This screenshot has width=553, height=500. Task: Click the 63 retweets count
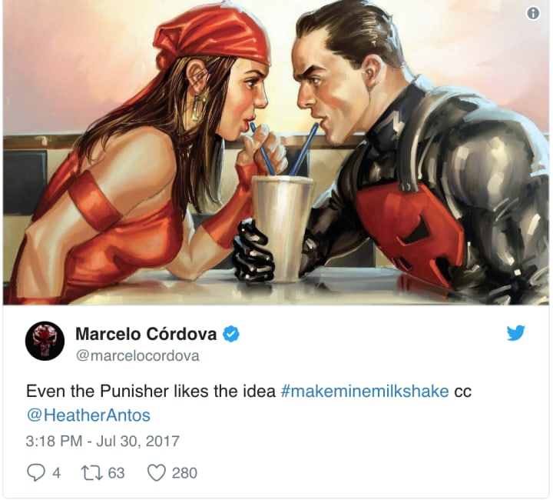(117, 473)
